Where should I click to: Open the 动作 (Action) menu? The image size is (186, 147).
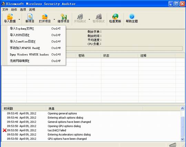click(x=14, y=10)
